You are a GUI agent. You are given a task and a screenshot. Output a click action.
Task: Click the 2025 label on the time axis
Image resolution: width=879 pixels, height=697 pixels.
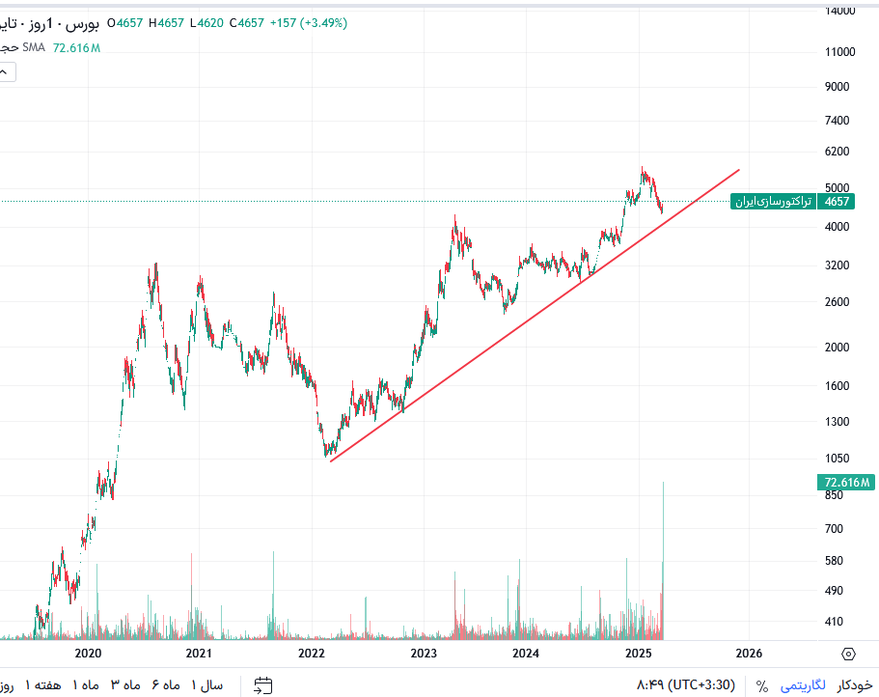[x=639, y=654]
